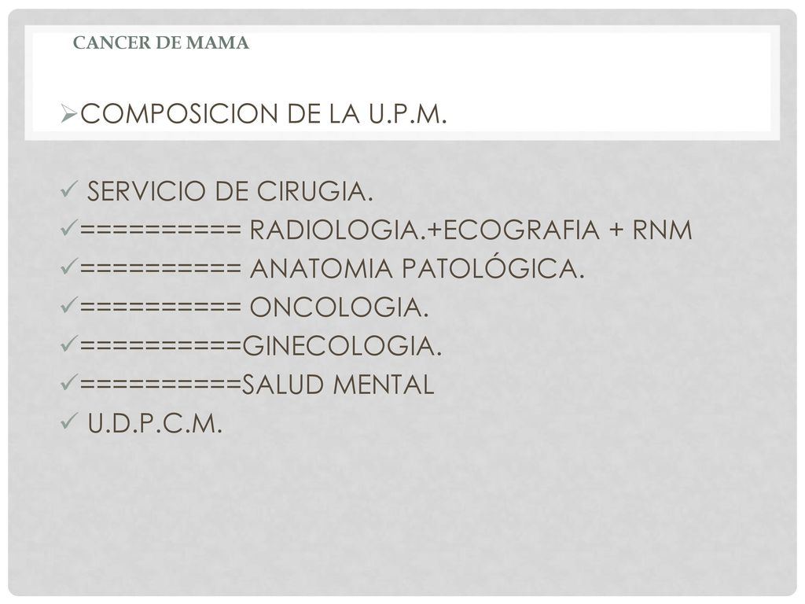
Task: Click the +ECOGRAFIA text
Action: click(x=513, y=230)
